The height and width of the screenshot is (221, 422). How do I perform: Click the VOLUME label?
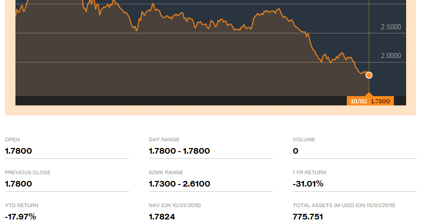[304, 139]
